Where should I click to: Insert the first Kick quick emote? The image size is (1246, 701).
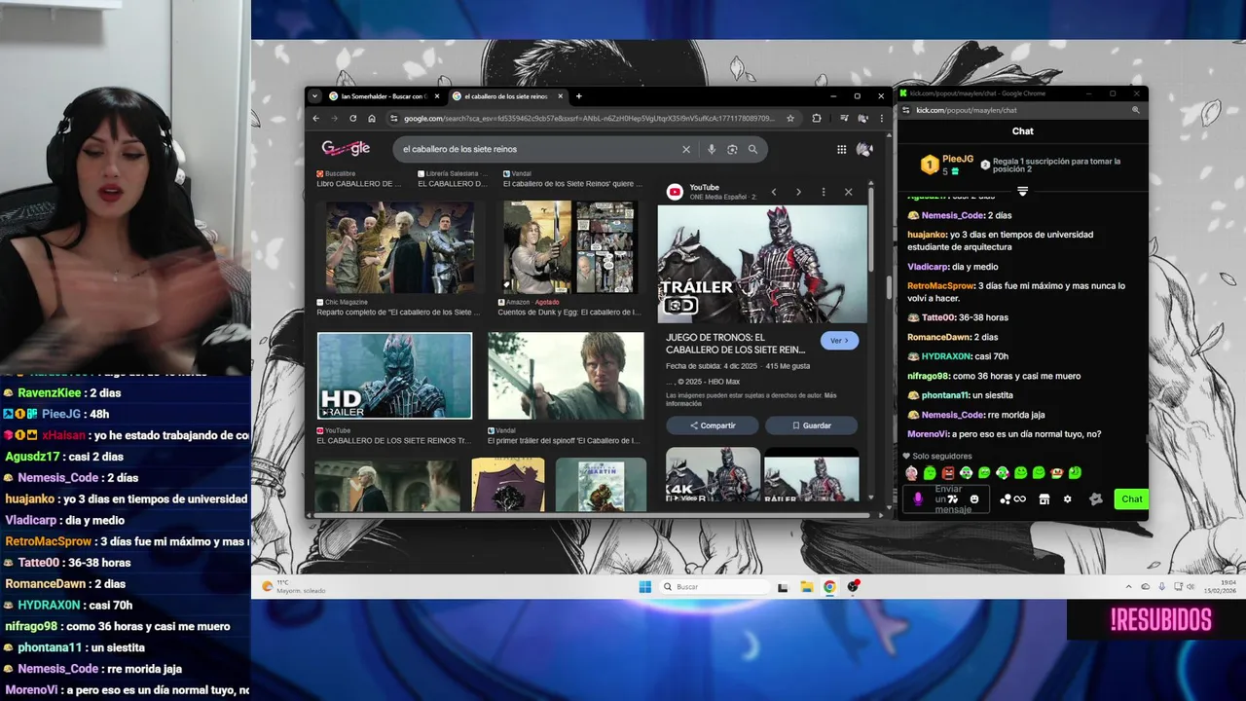pos(911,473)
